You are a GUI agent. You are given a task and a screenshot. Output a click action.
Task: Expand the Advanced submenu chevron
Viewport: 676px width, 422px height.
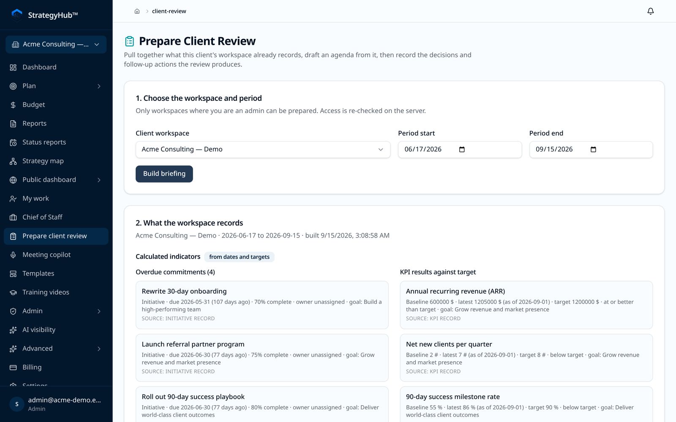click(99, 349)
